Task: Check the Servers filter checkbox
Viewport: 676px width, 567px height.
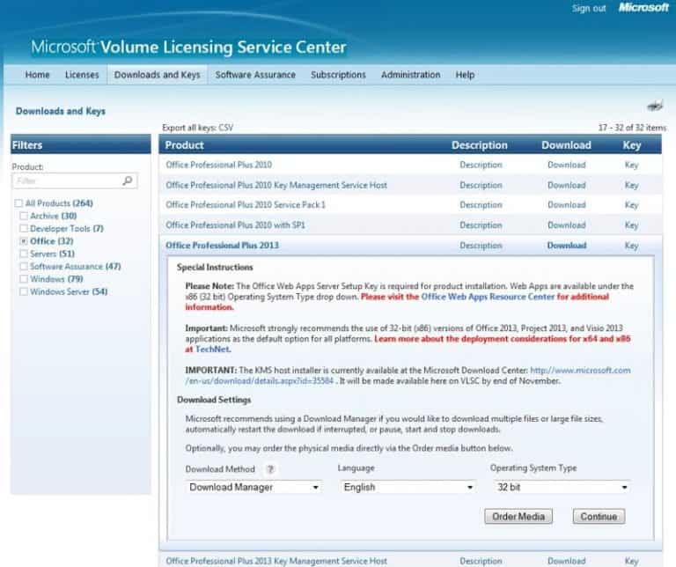Action: [x=24, y=254]
